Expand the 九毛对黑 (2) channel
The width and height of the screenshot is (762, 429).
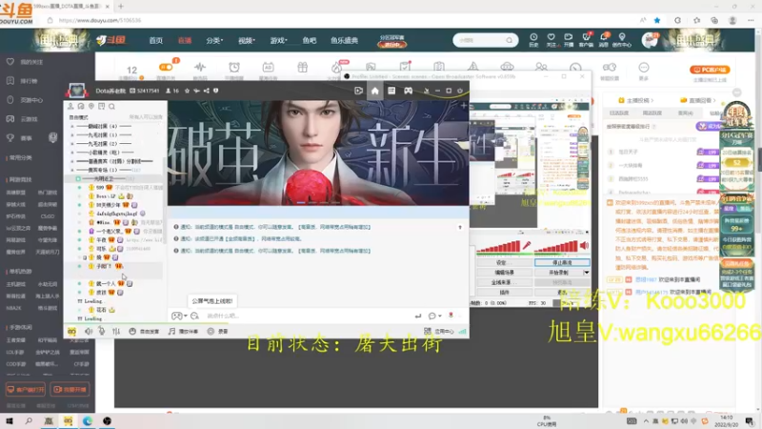73,144
